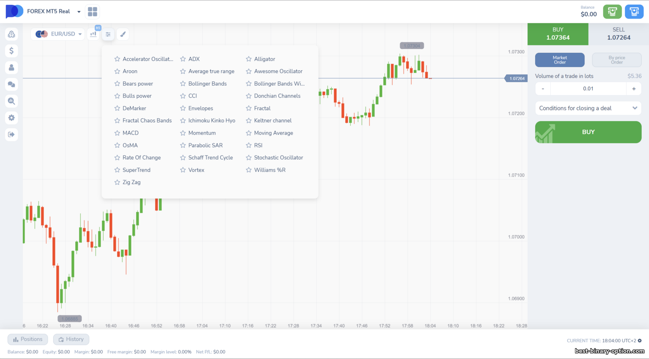Open the History panel

tap(71, 340)
